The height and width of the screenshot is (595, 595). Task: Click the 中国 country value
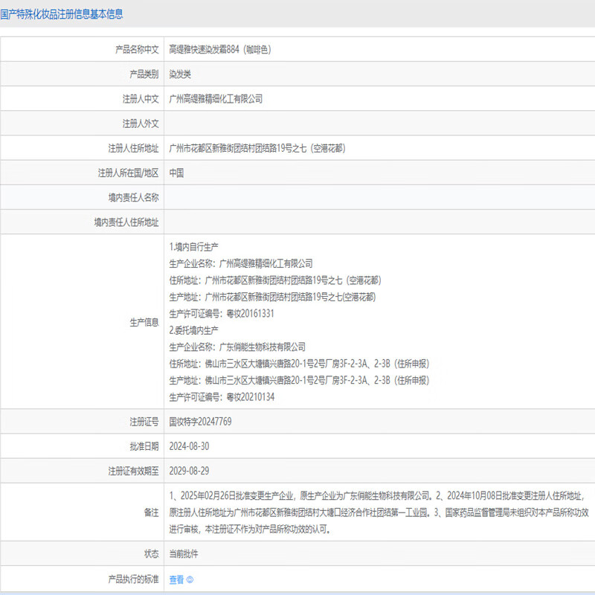[x=177, y=173]
